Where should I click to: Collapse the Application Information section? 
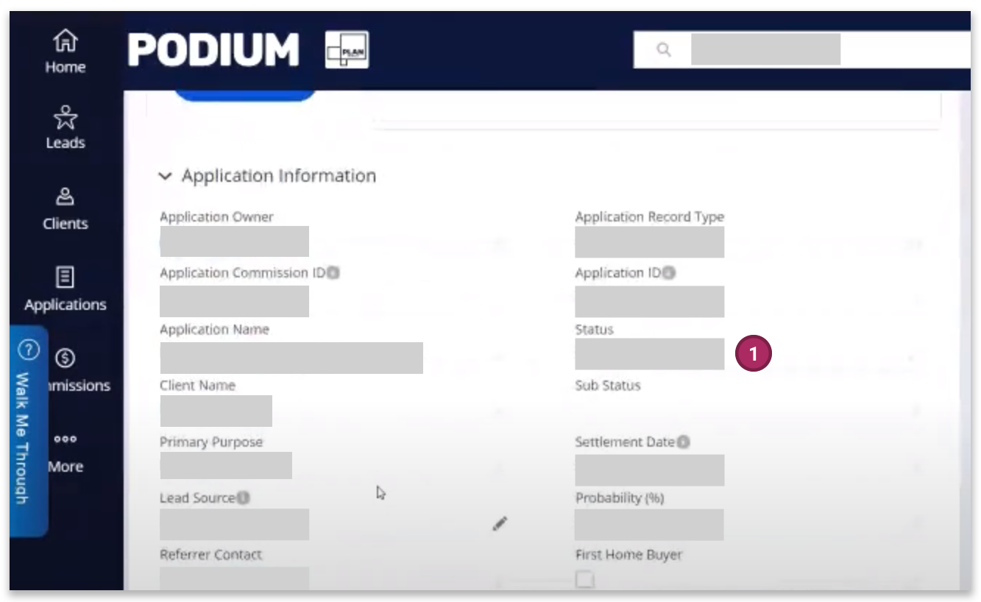[x=166, y=177]
